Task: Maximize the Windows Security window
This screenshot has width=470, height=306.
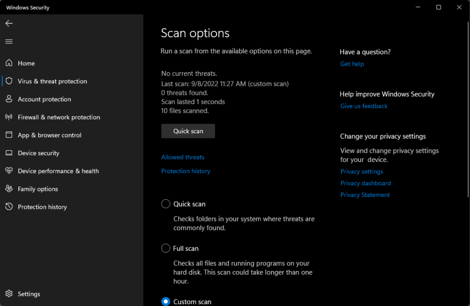Action: (x=438, y=7)
